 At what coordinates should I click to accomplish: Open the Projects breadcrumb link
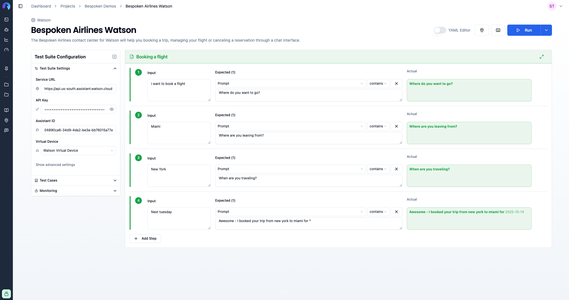coord(68,6)
